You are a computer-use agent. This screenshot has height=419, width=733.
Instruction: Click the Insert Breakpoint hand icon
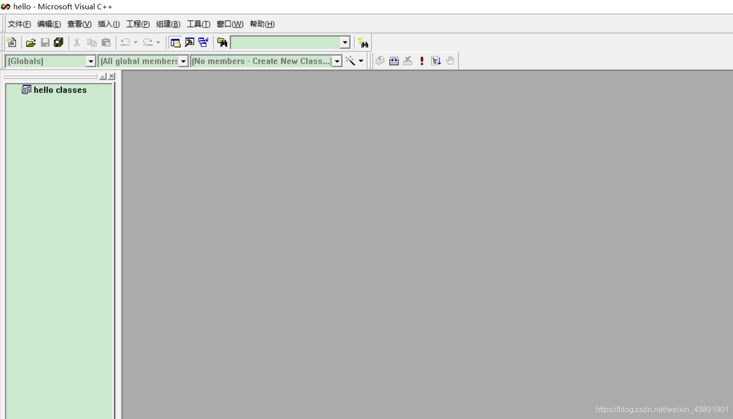point(450,61)
